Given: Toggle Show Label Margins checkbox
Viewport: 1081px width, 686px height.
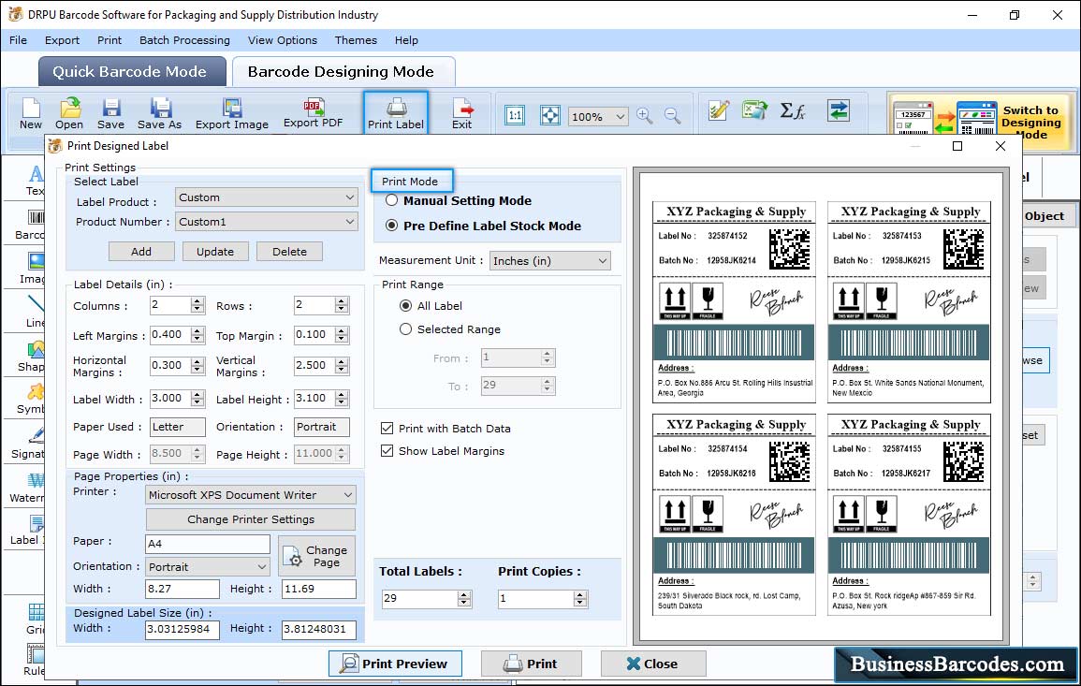Looking at the screenshot, I should [x=387, y=451].
